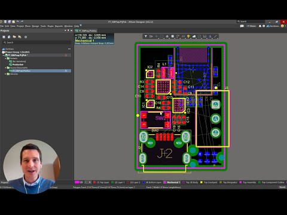Click the server cloud button next to avatar
Screen dimensions: 287x215
273,26
